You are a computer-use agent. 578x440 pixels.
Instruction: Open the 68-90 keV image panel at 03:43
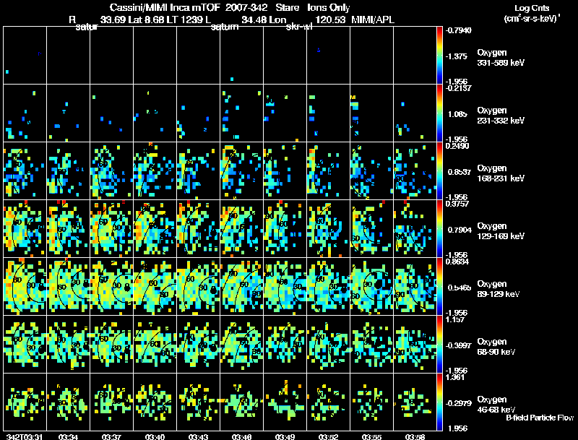click(x=198, y=344)
